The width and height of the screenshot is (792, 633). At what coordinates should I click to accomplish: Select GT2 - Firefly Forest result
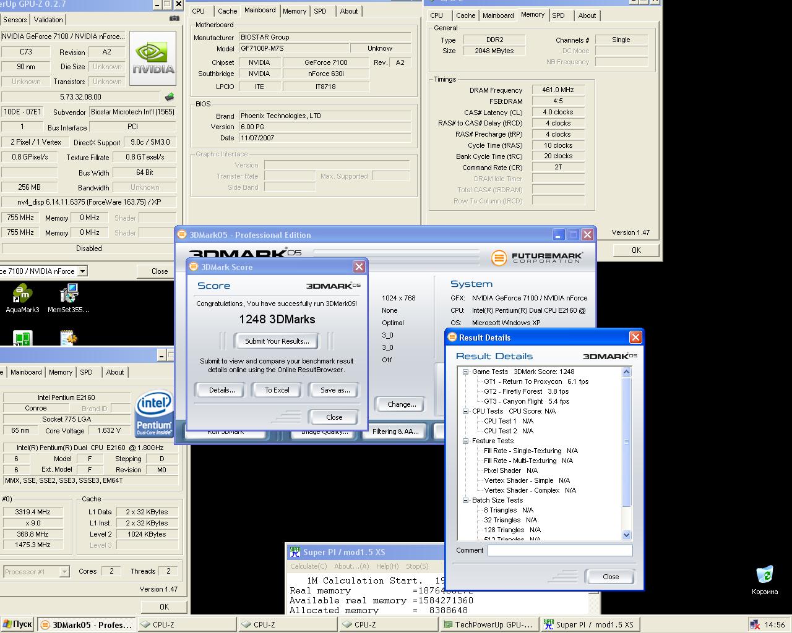pyautogui.click(x=526, y=391)
